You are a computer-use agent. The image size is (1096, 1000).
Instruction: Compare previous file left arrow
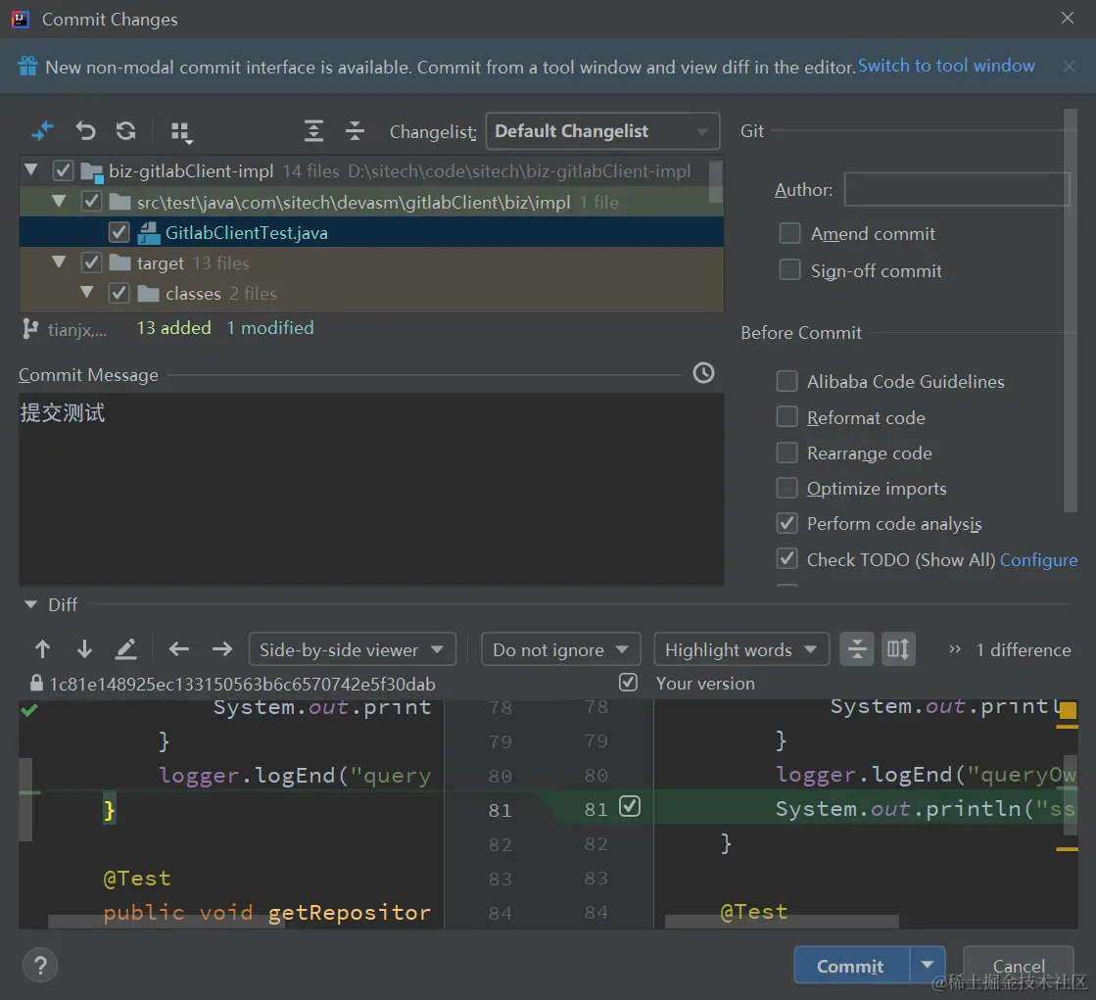tap(179, 649)
